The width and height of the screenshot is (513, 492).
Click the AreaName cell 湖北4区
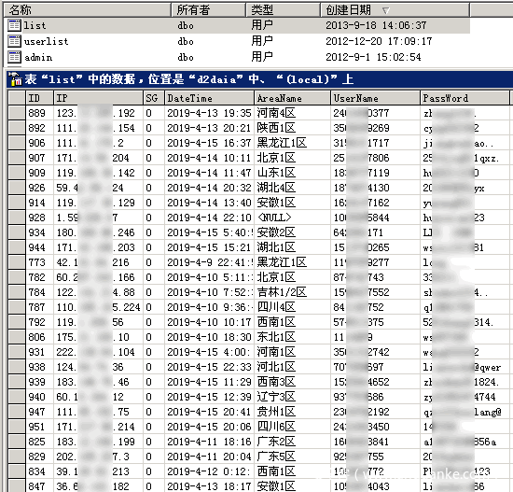coord(292,188)
